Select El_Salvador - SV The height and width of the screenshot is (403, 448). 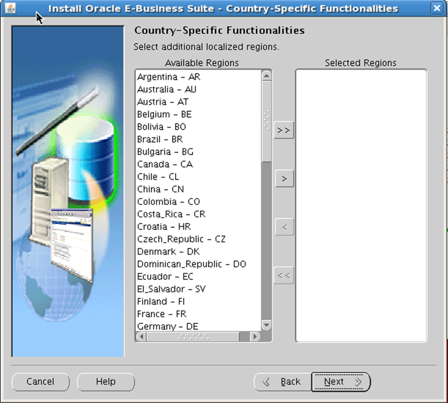tap(198, 289)
